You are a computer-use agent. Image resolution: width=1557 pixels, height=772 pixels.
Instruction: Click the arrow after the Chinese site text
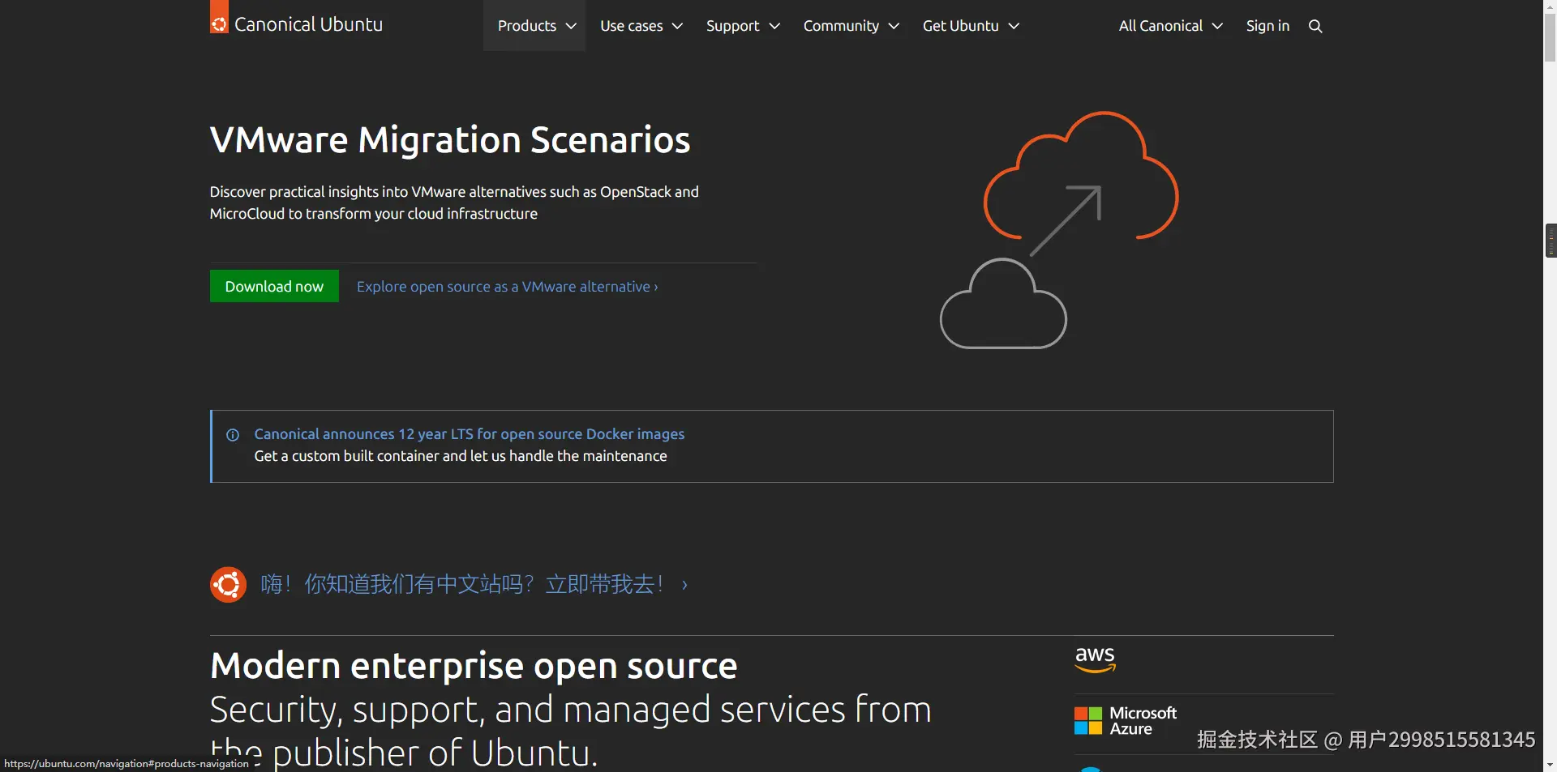(684, 585)
